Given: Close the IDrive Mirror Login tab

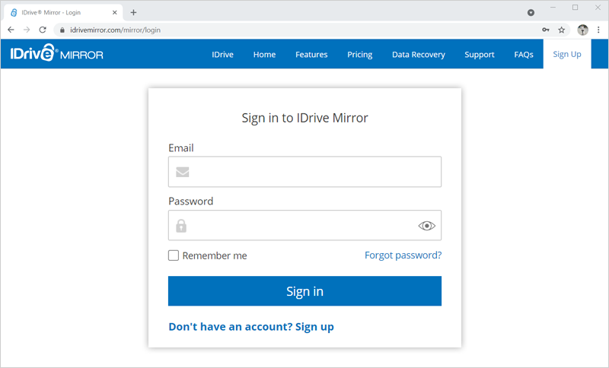Looking at the screenshot, I should tap(115, 12).
